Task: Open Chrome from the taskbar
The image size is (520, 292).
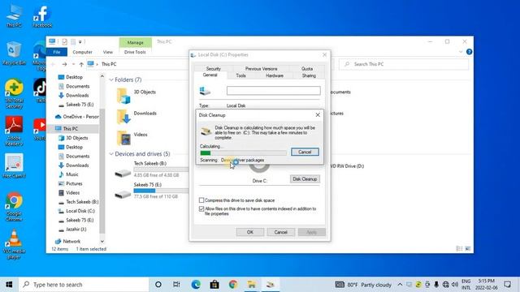Action: [x=233, y=285]
